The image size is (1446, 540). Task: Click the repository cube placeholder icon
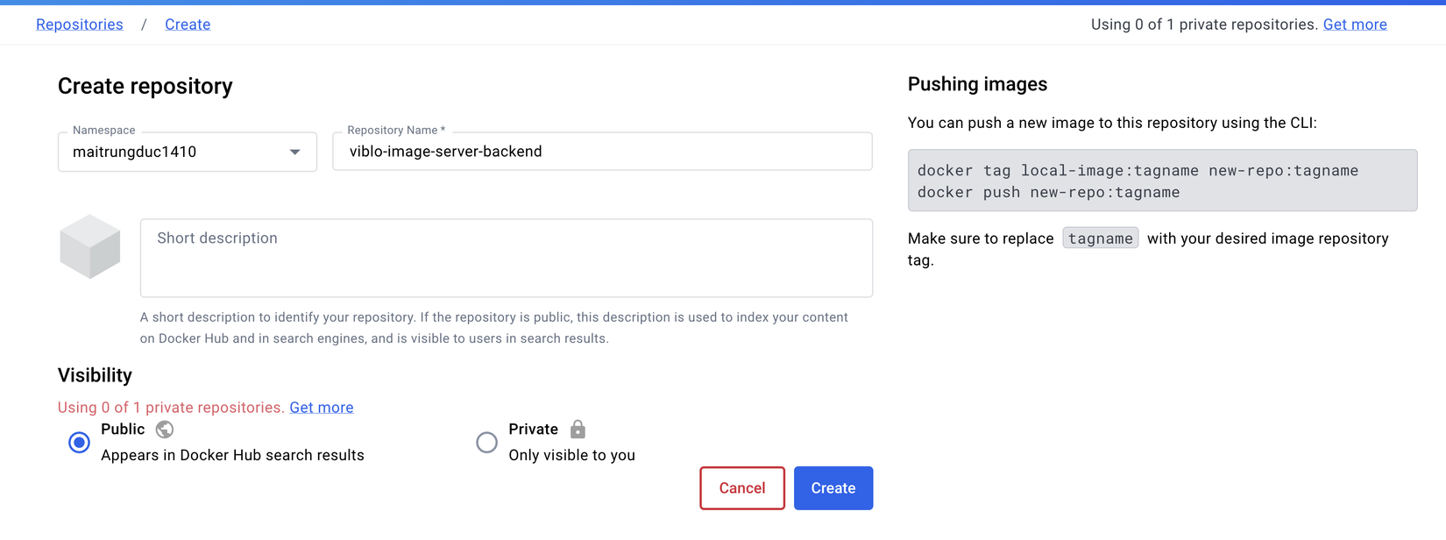pos(89,246)
